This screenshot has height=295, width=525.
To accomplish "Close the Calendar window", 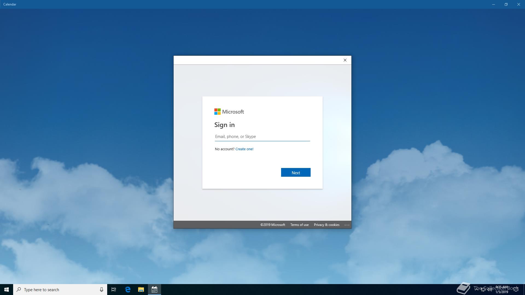I will pyautogui.click(x=519, y=4).
